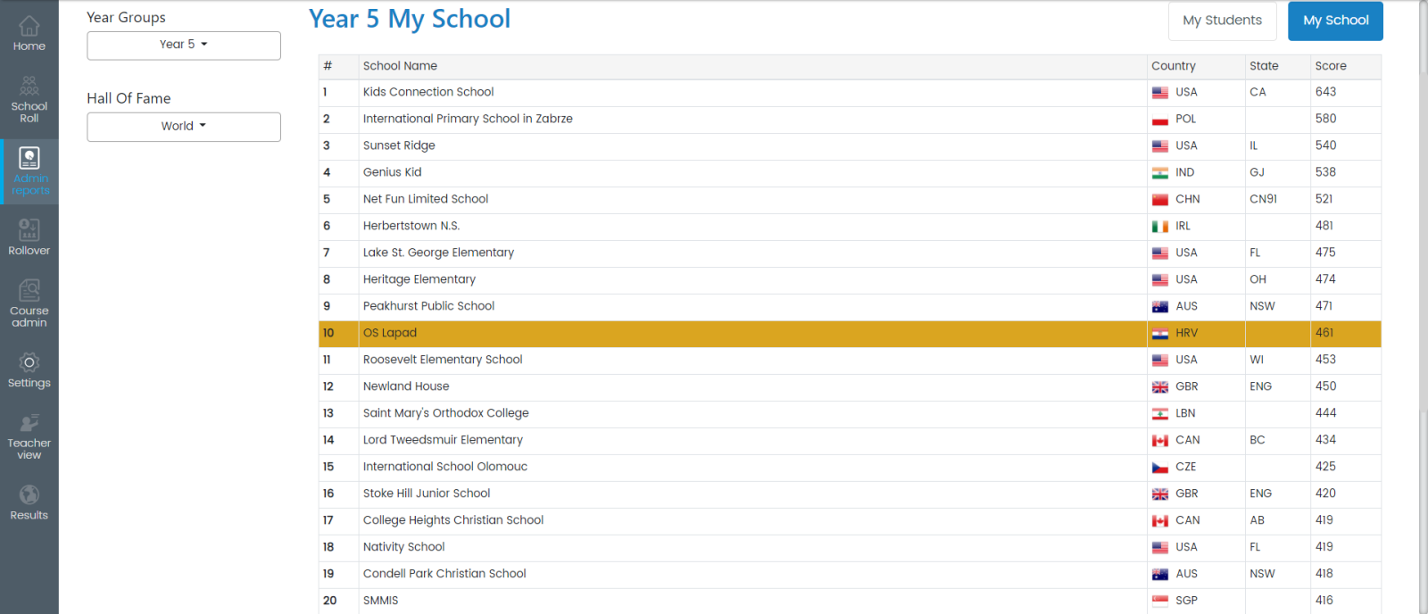Click Ireland flag for Herbertstown N.S.

(1160, 227)
